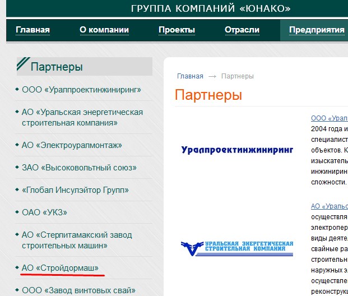348x296 pixels.
Task: Open sidebar link АО «Стерлитамакский завод строительных машин»
Action: [x=77, y=240]
